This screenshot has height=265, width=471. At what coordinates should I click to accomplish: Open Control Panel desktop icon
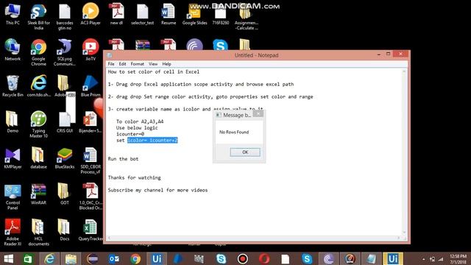[x=13, y=197]
